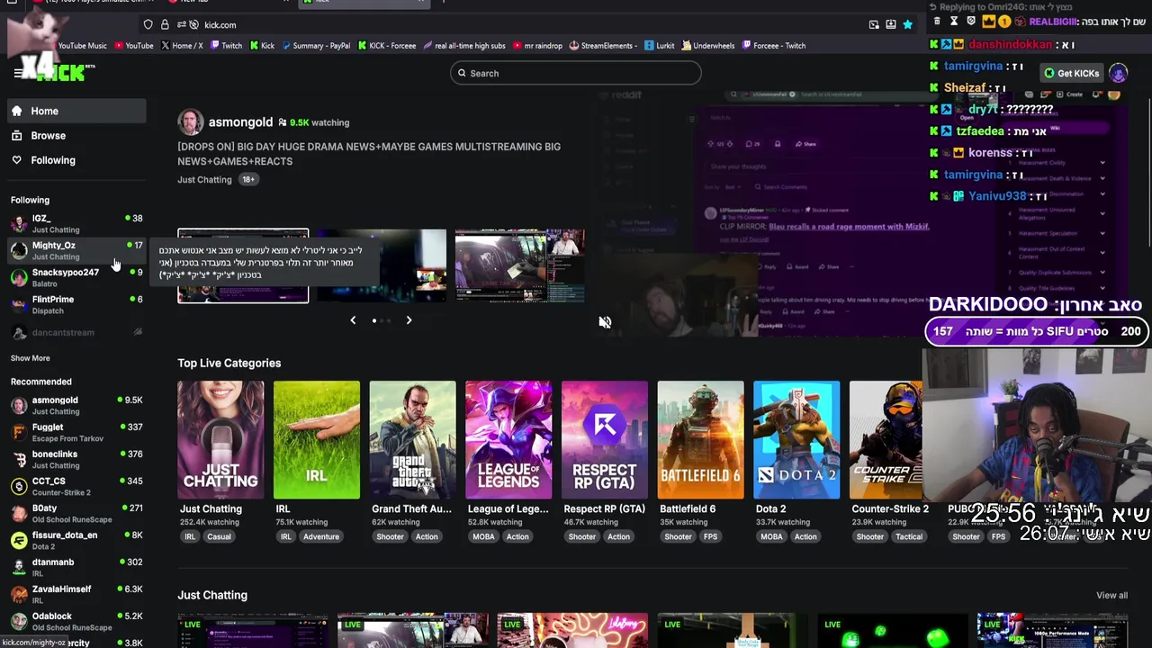Click Snacksypoo247 avatar in Following list
Viewport: 1152px width, 648px height.
(x=19, y=277)
